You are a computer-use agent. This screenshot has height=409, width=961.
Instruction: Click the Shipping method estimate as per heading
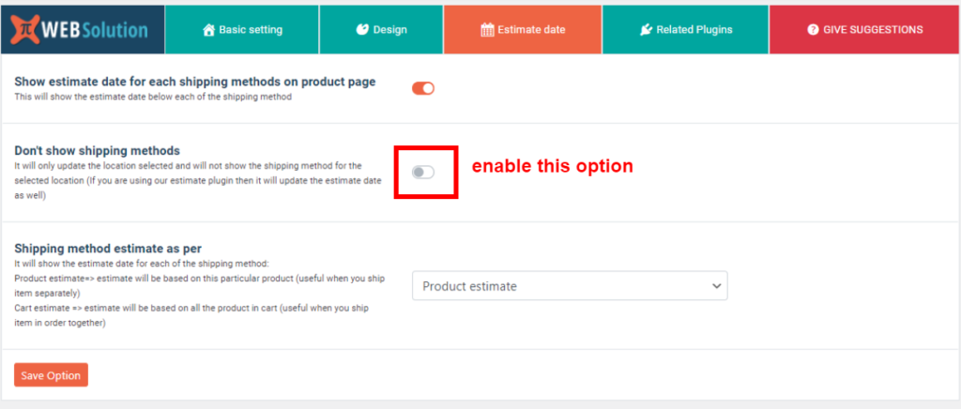(x=108, y=249)
